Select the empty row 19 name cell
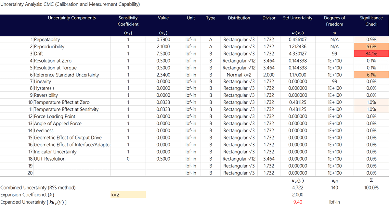 click(72, 166)
